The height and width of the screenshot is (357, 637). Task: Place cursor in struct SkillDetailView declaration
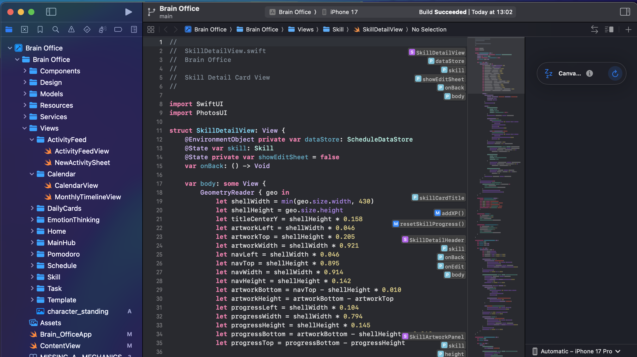point(227,131)
